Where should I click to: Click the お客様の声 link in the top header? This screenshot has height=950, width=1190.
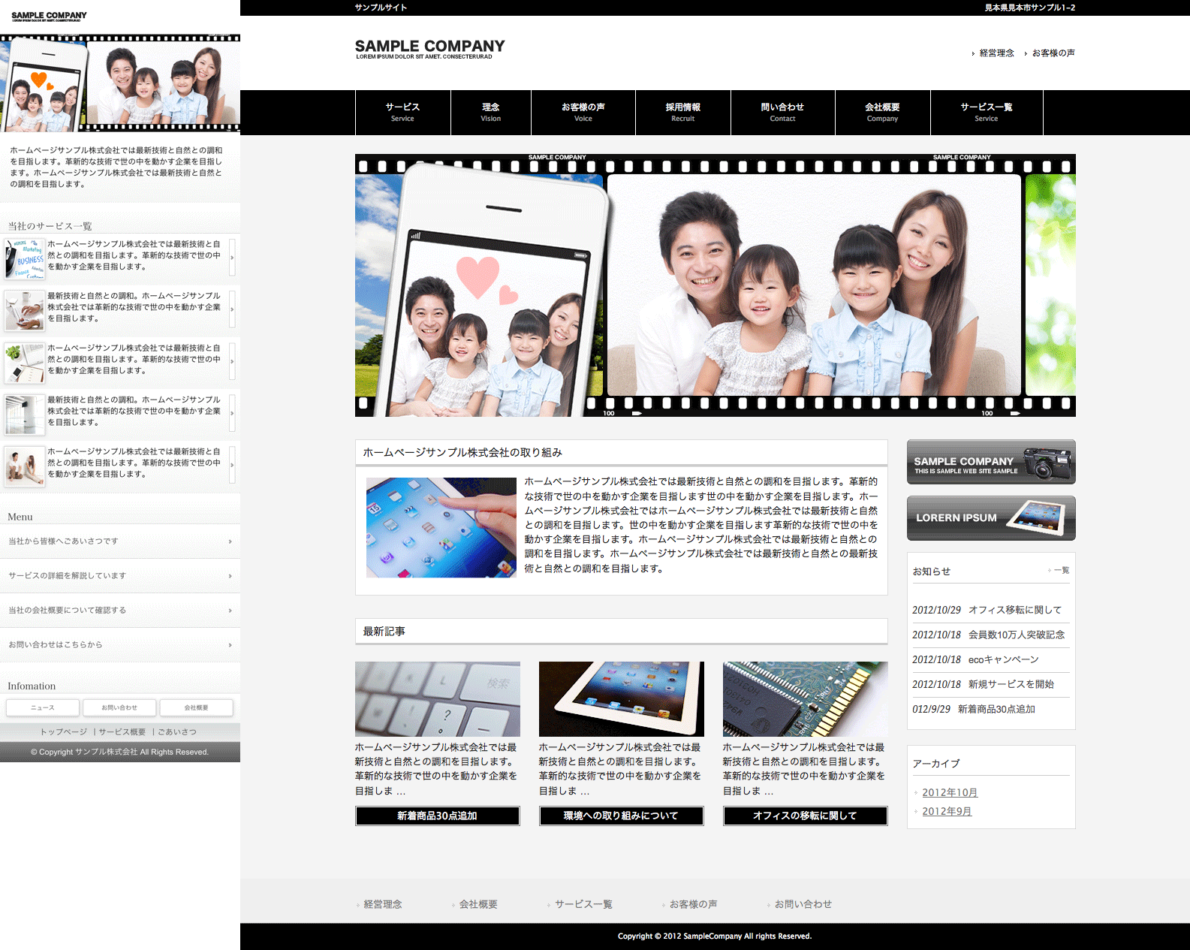(x=1053, y=53)
